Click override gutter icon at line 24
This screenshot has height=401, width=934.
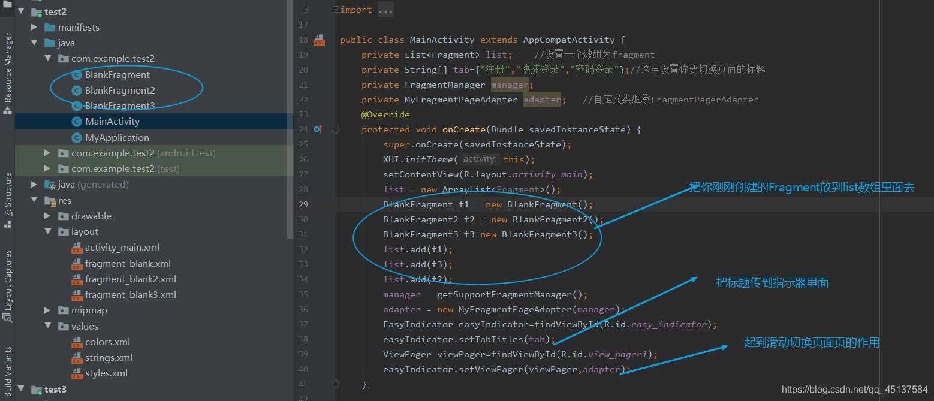(318, 129)
